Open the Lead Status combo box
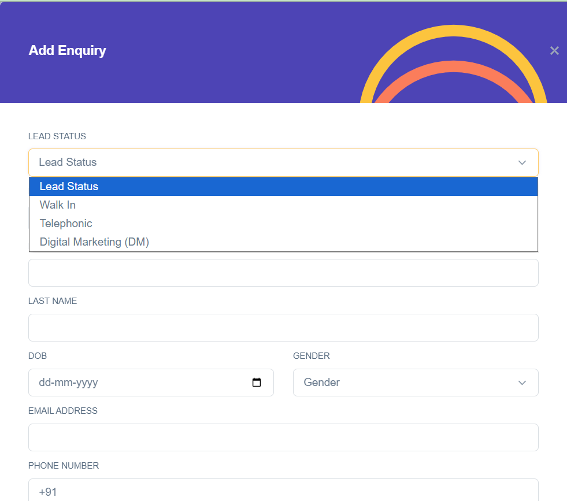 pos(283,162)
